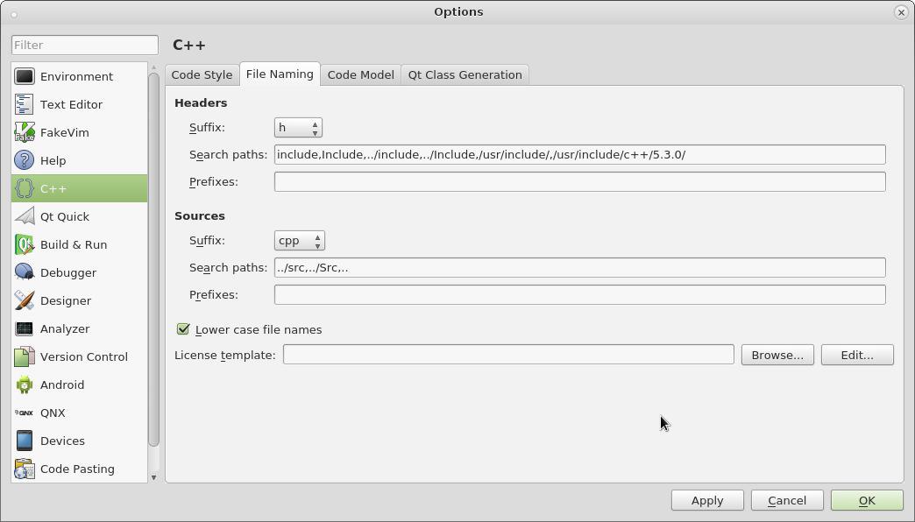This screenshot has width=915, height=522.
Task: Toggle Lower case file names checkbox
Action: [183, 329]
